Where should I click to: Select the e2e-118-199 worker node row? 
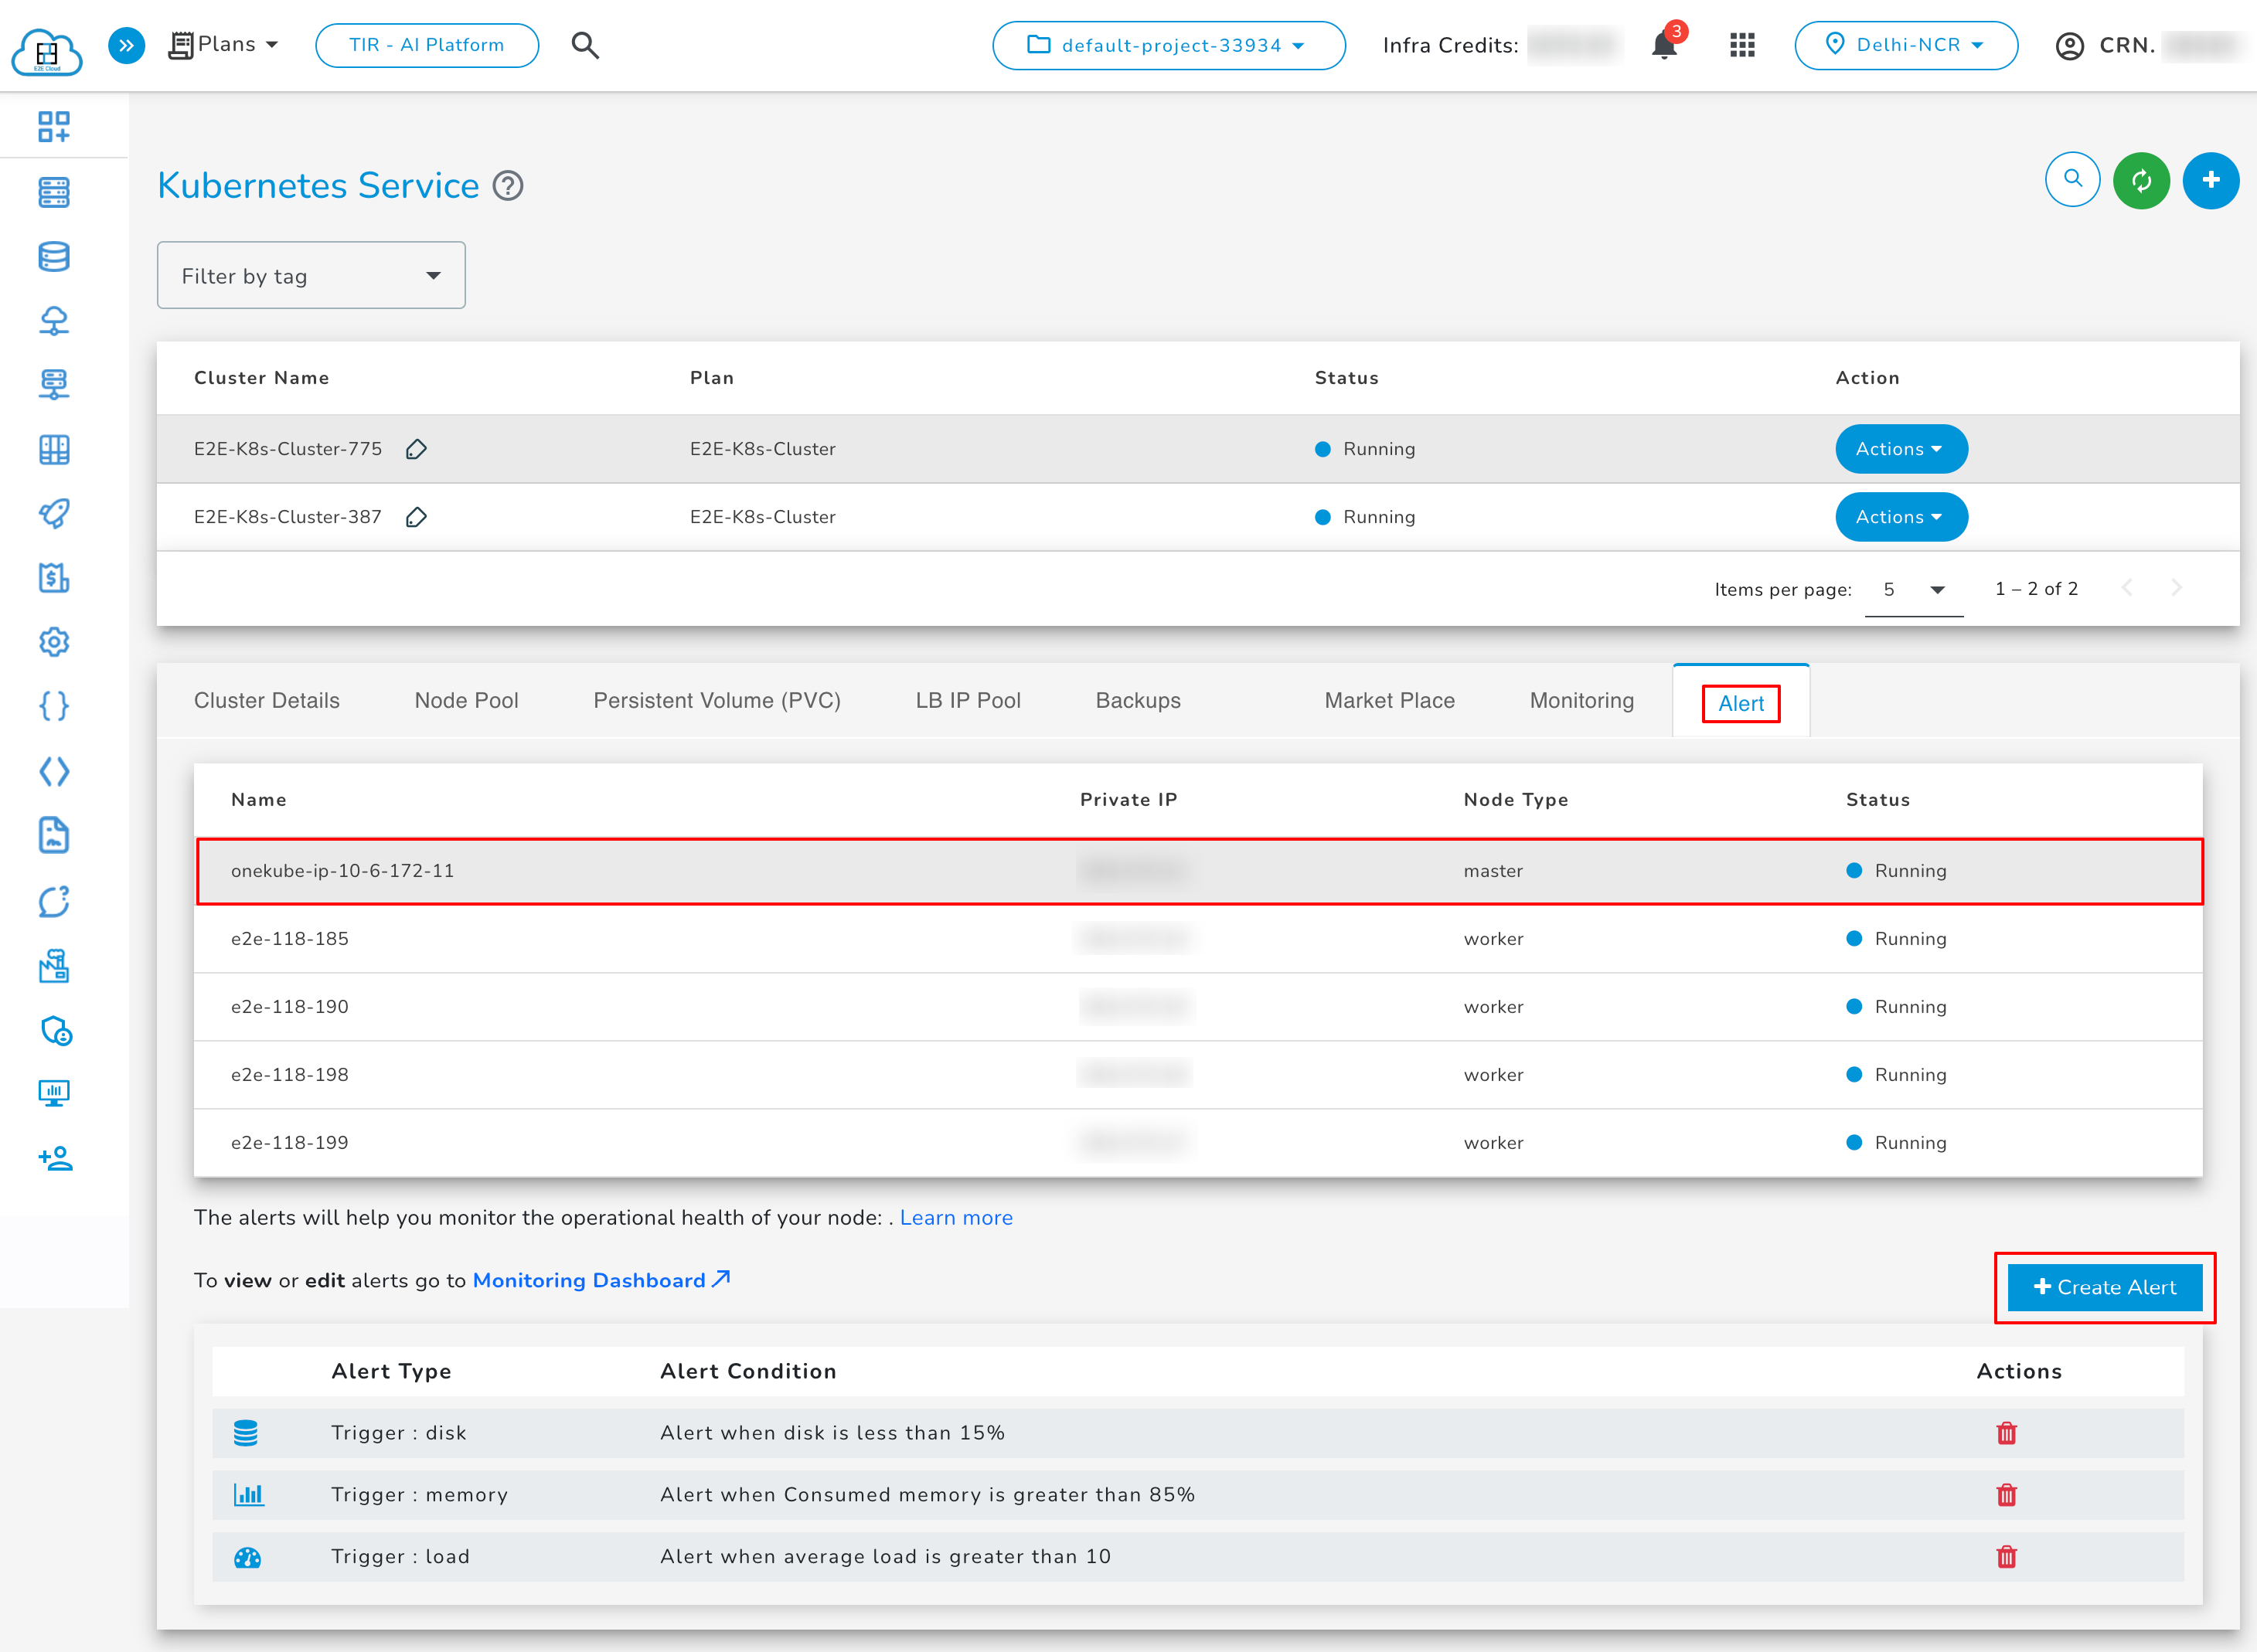1199,1143
